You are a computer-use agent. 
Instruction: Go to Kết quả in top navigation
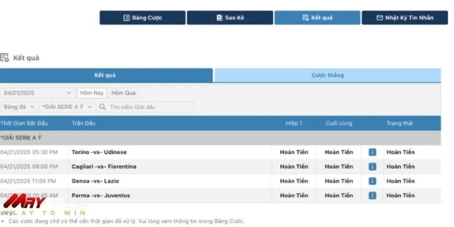(317, 18)
